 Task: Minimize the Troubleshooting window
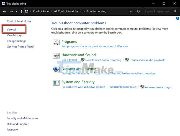point(153,3)
